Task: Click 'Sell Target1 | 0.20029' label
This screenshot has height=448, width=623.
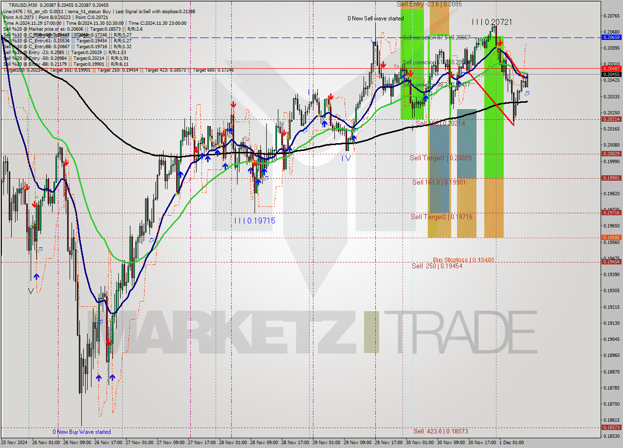Action: coord(440,158)
